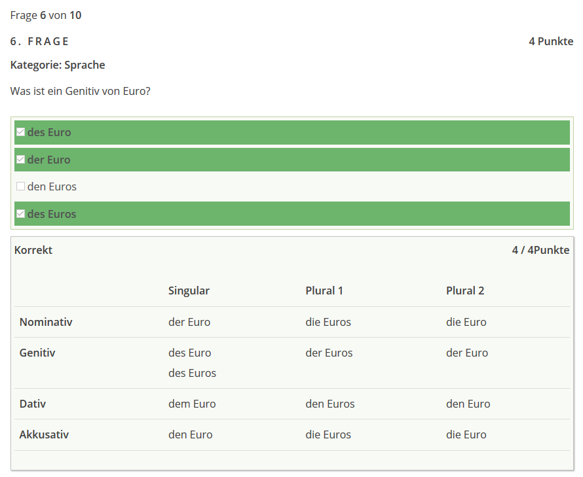Click the '4 Punkte' label at top right
Image resolution: width=583 pixels, height=477 pixels.
point(551,41)
